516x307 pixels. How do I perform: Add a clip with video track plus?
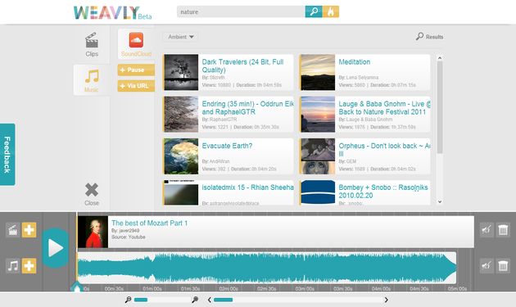pyautogui.click(x=29, y=230)
